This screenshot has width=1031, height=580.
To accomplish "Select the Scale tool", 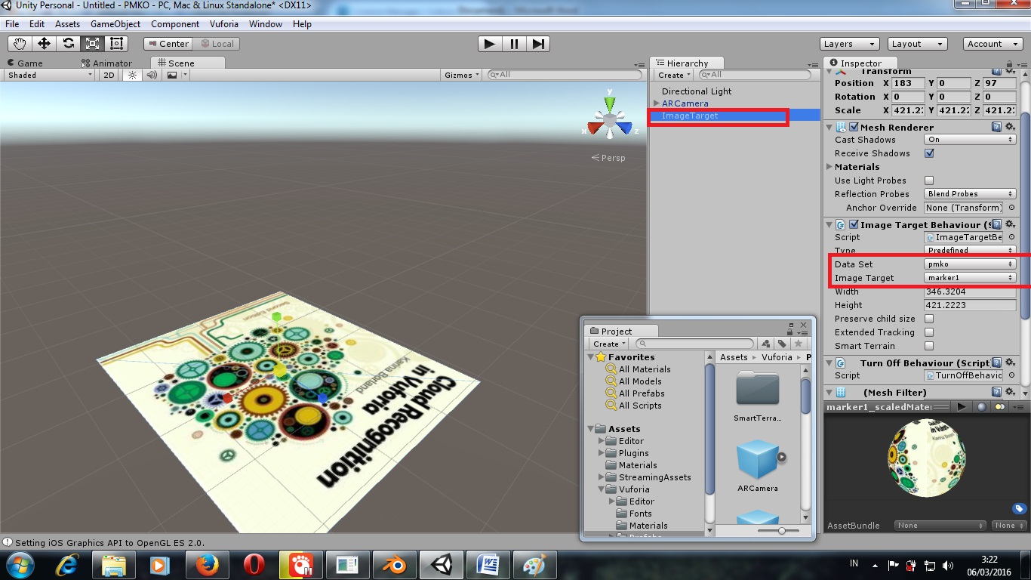I will (x=92, y=44).
